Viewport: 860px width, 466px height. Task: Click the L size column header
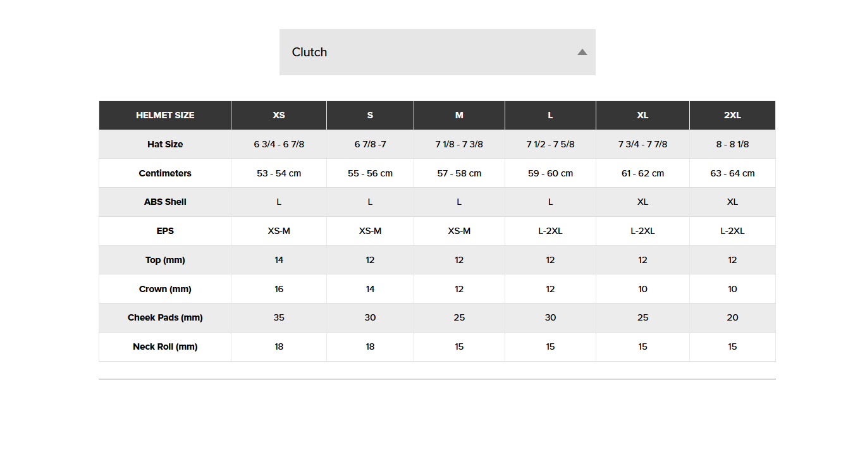point(550,115)
